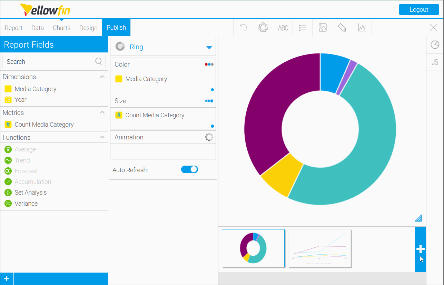Click the undo arrow icon

tap(244, 28)
